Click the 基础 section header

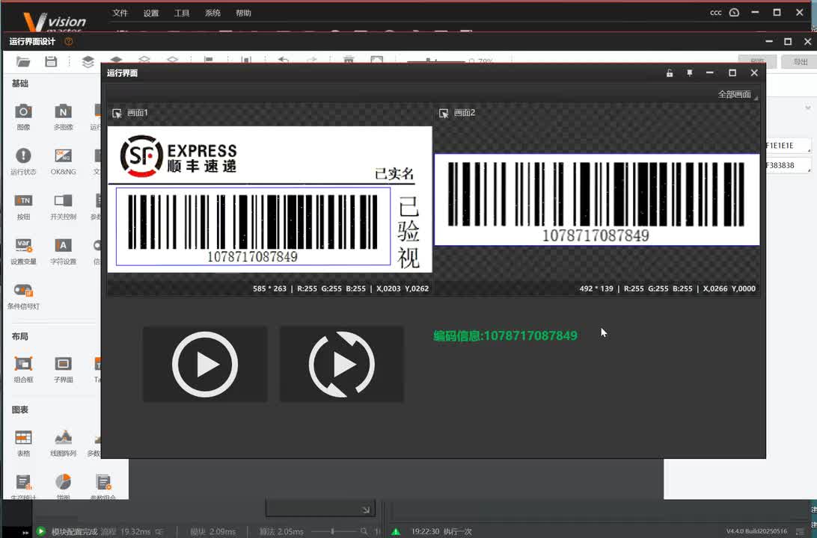[19, 83]
